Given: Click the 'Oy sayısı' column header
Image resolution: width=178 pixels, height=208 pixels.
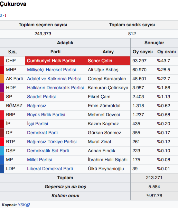Looking at the screenshot, I should click(143, 52).
